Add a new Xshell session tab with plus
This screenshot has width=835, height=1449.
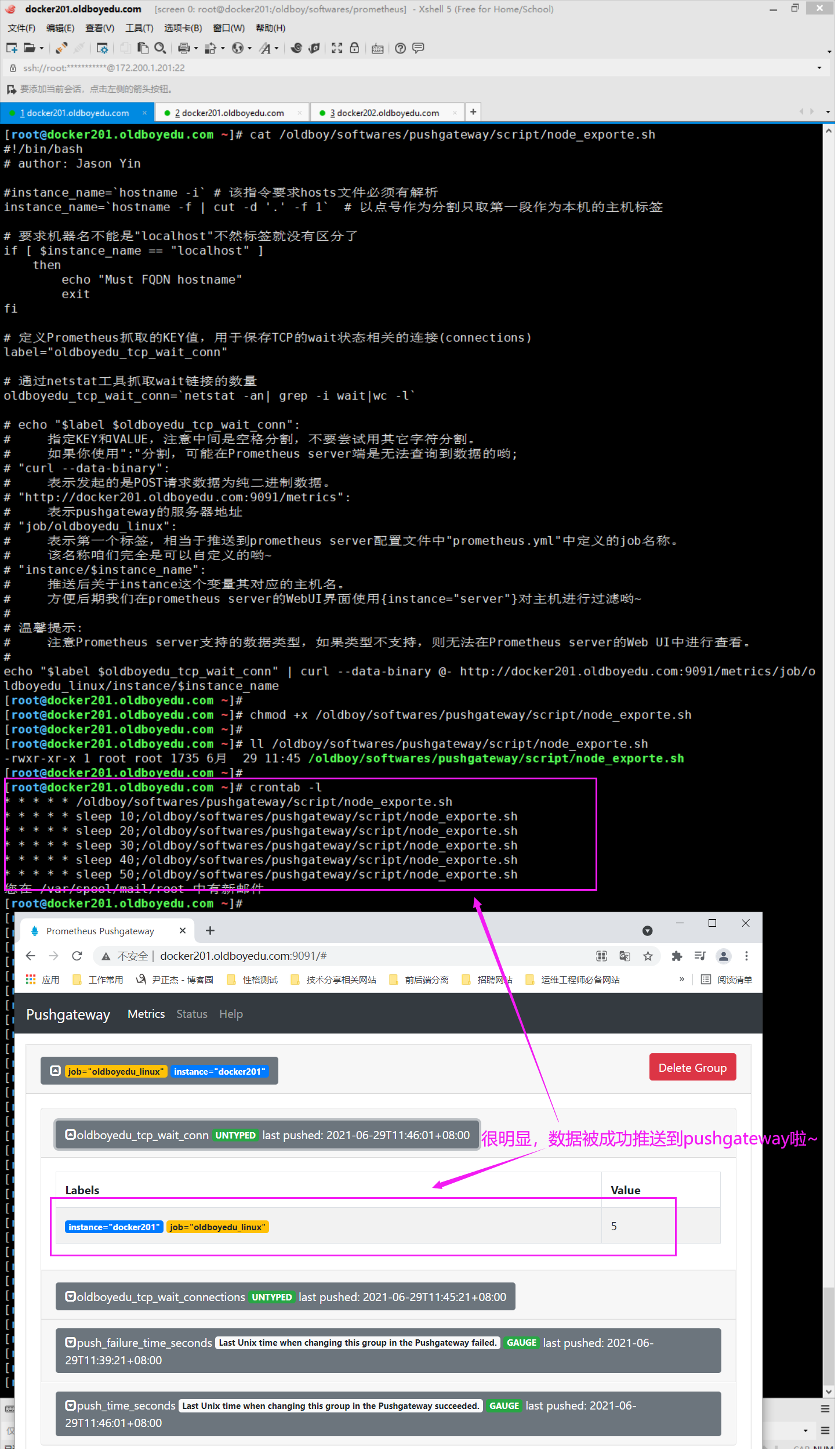click(473, 112)
